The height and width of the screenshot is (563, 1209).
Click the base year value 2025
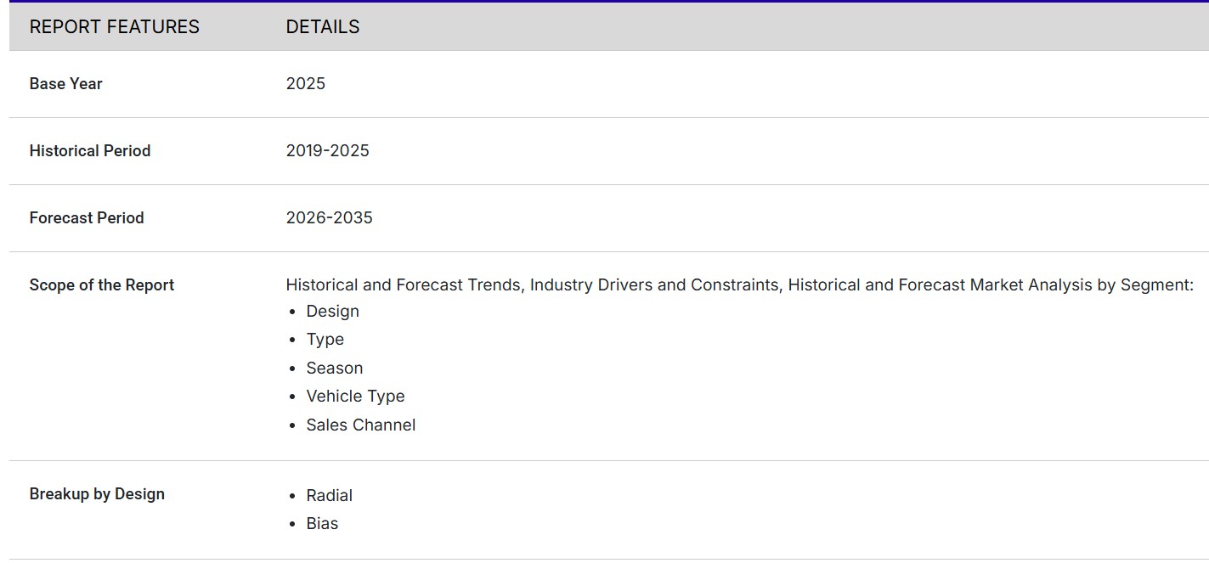pyautogui.click(x=305, y=83)
